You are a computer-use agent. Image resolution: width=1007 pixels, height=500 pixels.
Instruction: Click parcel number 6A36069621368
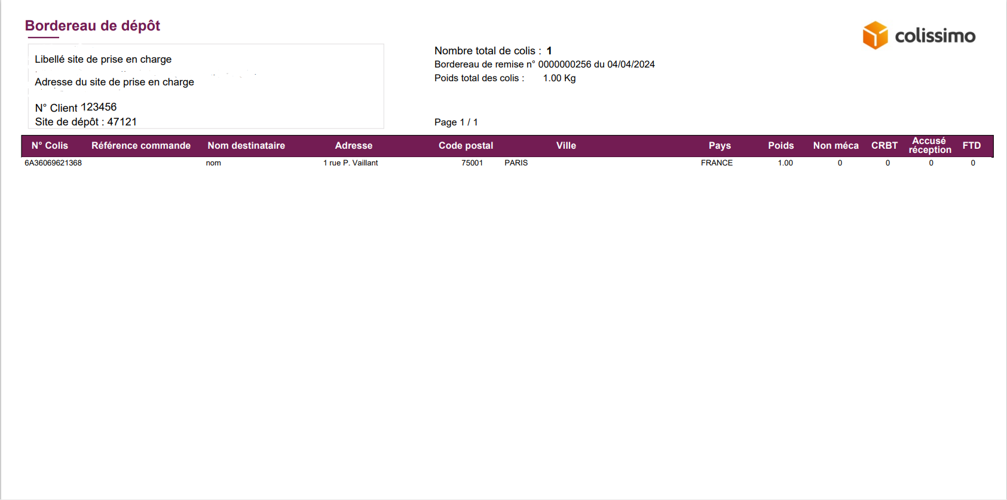[x=53, y=163]
